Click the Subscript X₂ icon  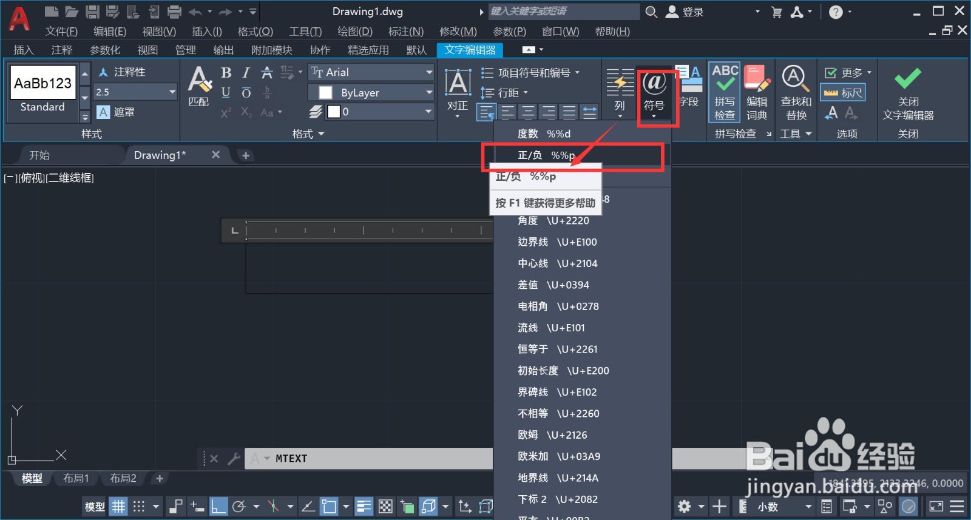click(x=246, y=112)
